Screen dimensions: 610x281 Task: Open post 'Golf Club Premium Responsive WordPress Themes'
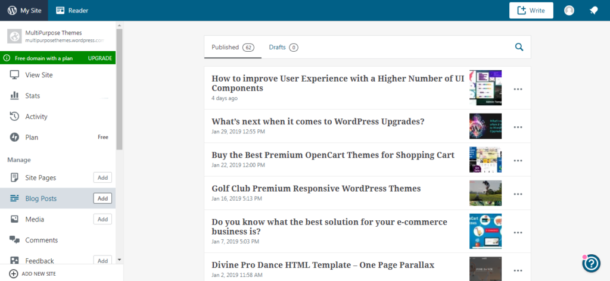click(316, 189)
